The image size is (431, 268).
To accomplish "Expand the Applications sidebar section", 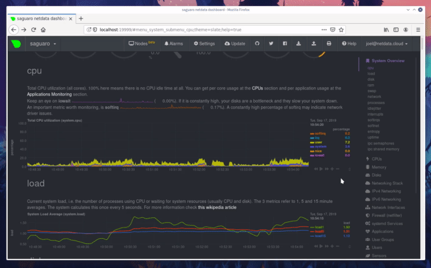I will click(380, 232).
